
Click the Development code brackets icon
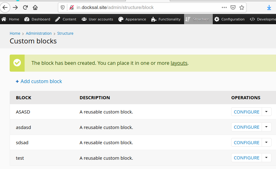(x=252, y=19)
